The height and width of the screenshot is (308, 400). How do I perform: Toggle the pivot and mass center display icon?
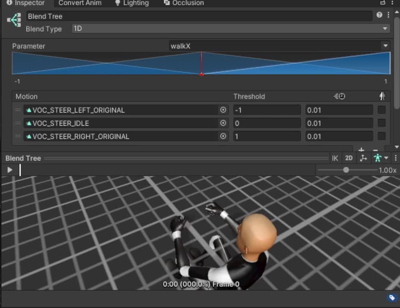coord(363,158)
